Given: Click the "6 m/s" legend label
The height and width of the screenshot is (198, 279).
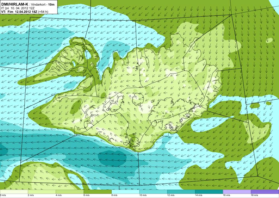Looking at the screenshot, I should coord(86,195).
